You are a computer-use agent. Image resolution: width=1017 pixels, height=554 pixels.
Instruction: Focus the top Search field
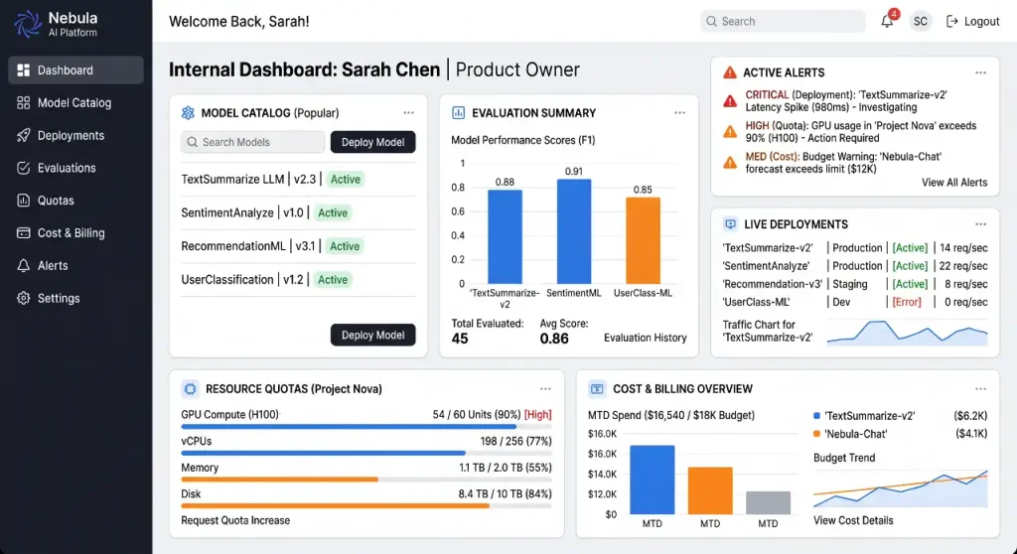783,22
